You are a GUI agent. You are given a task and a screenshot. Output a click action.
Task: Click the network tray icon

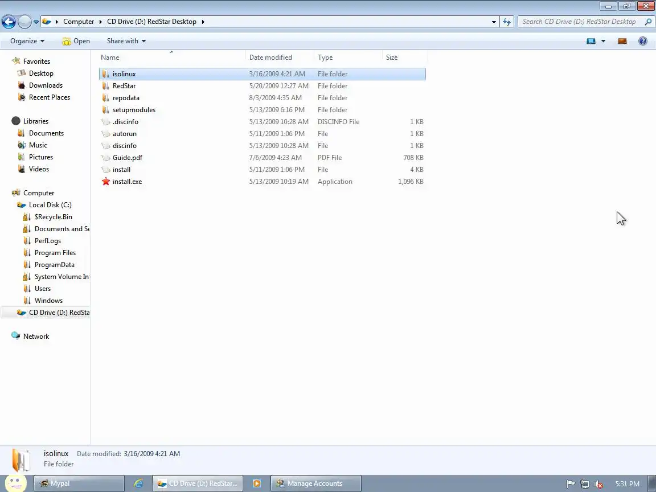[x=584, y=484]
